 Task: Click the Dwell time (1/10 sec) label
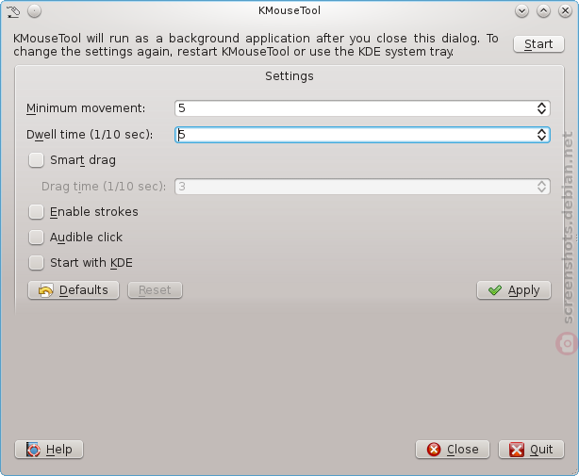click(x=90, y=135)
